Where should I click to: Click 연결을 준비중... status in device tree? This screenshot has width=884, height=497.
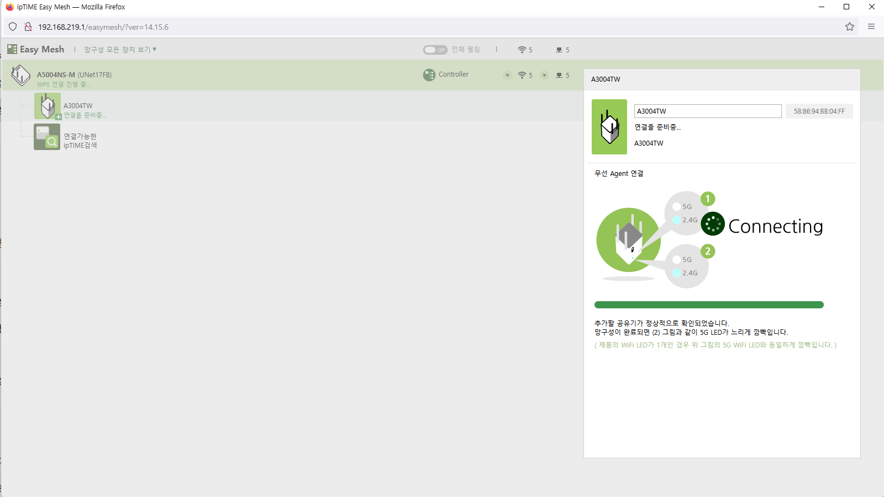click(85, 115)
